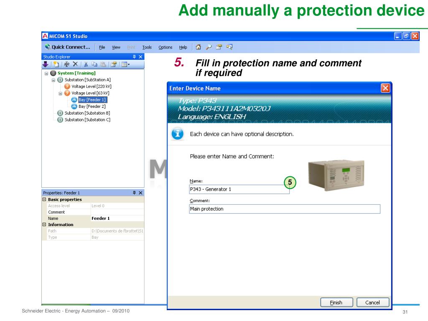Image resolution: width=428 pixels, height=321 pixels.
Task: Click the Substation C node icon
Action: 60,120
